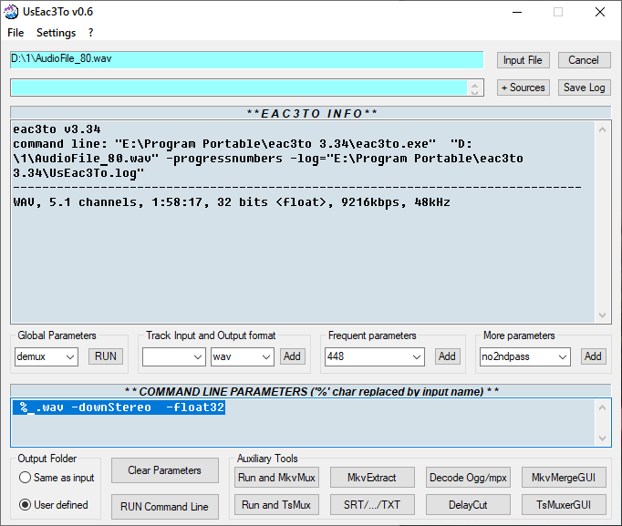The height and width of the screenshot is (526, 622).
Task: Expand the wav output format dropdown
Action: (x=266, y=356)
